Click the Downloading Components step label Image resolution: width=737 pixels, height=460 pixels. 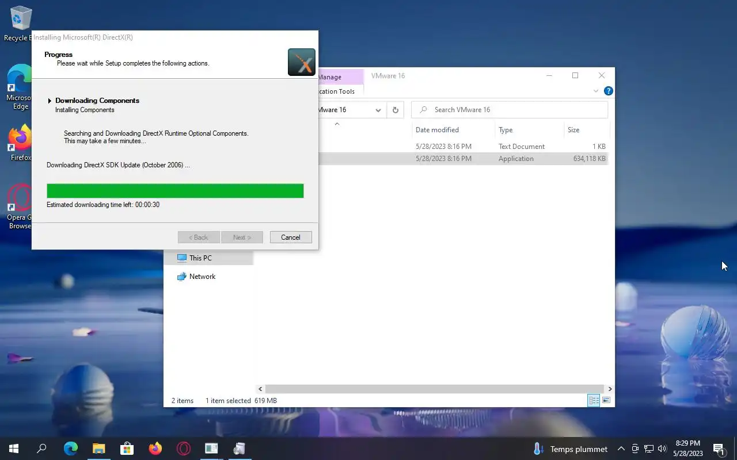(97, 101)
